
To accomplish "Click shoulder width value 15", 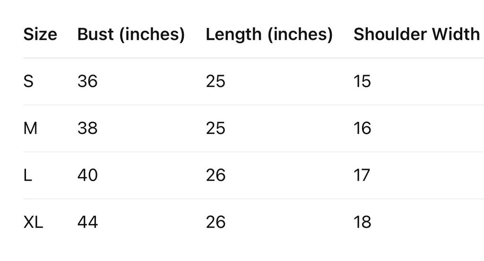I will (x=362, y=82).
